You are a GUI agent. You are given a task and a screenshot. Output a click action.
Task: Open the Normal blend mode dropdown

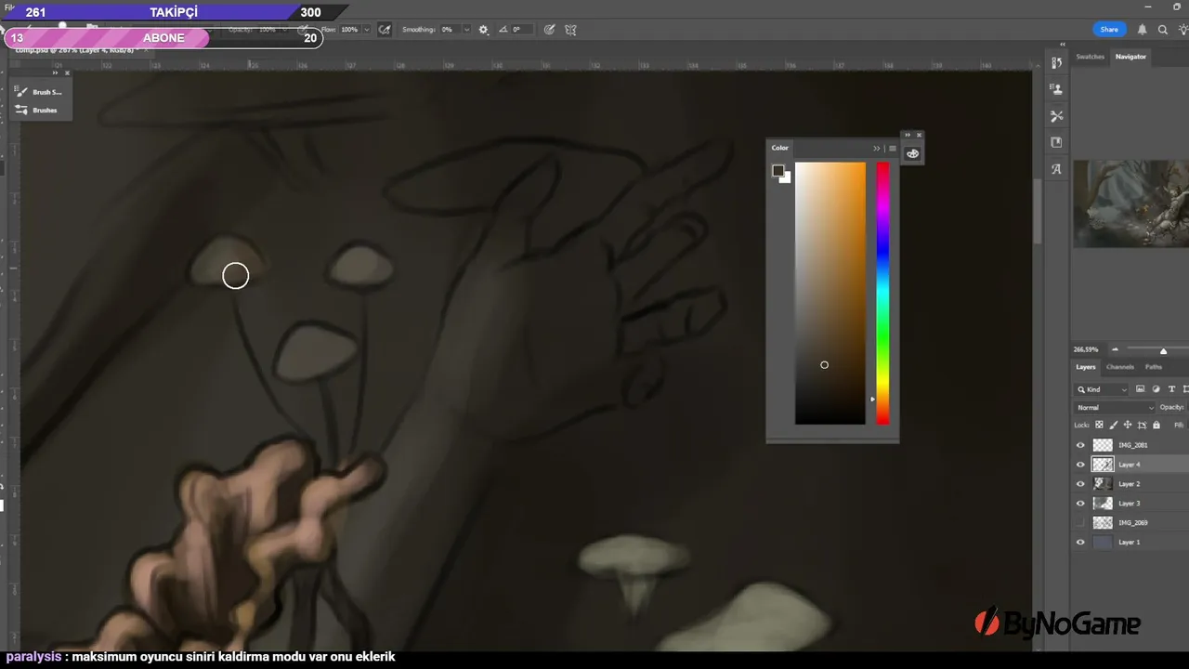[1115, 407]
